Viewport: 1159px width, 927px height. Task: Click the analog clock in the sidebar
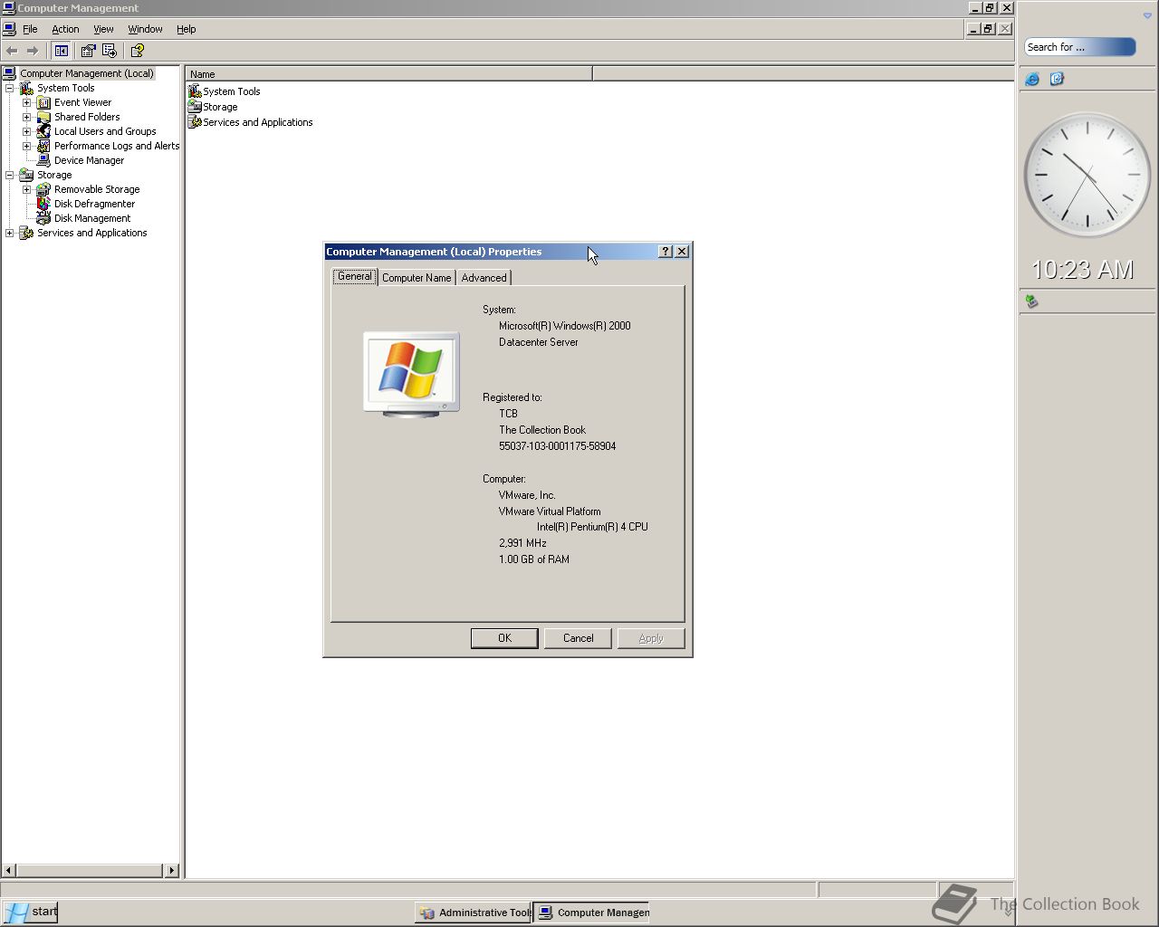coord(1087,175)
